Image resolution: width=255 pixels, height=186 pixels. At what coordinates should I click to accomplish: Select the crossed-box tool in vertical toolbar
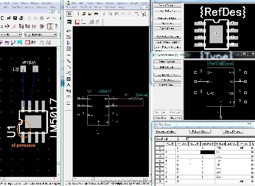[69, 79]
